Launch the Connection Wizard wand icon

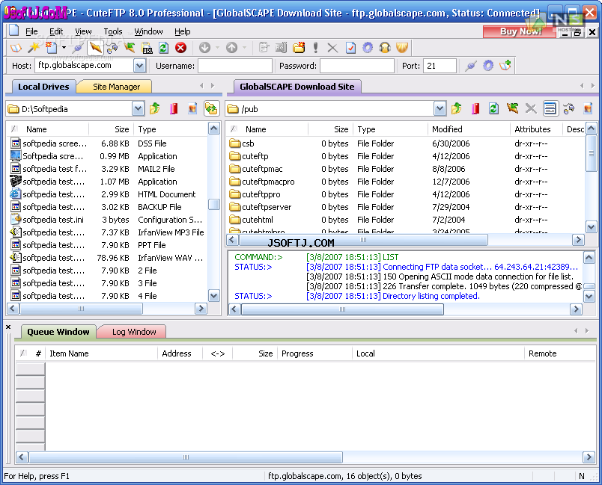tap(34, 48)
